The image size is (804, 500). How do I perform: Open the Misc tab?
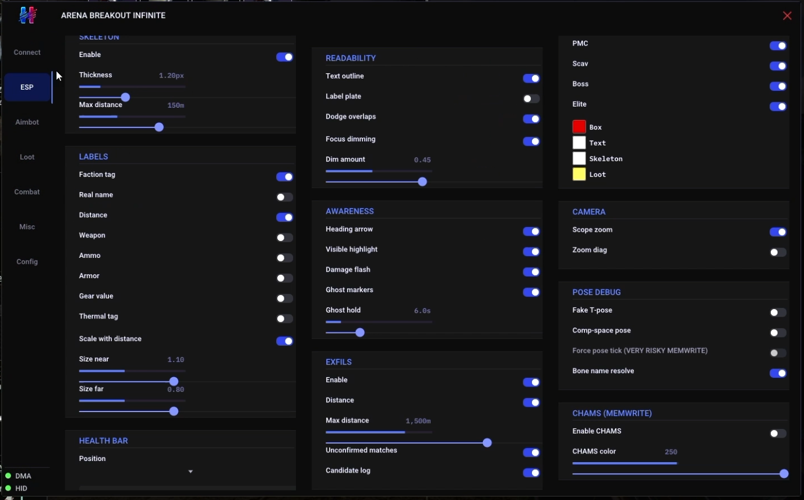point(27,227)
